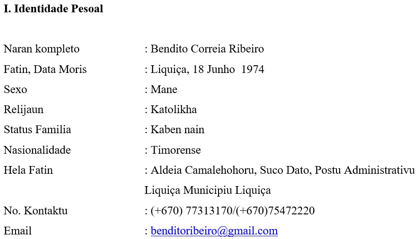Click the "Relijaun" label
Viewport: 416px width, 239px height.
pyautogui.click(x=24, y=110)
